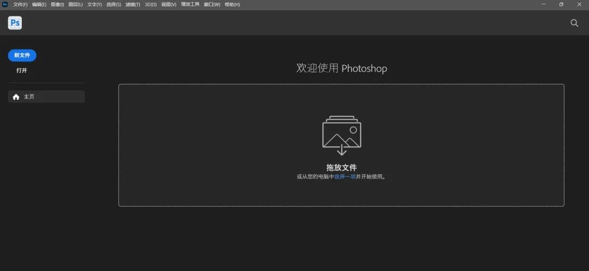Click the 拖放文件 heading text

point(341,168)
